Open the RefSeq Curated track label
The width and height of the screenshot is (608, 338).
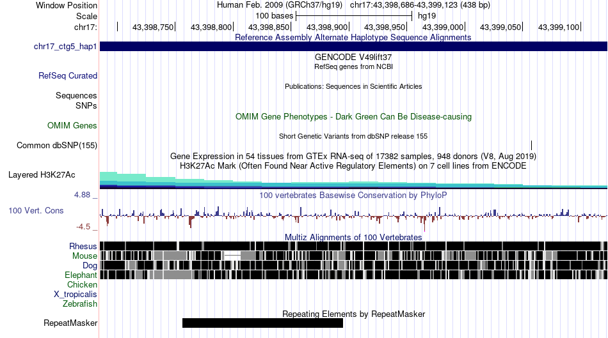point(68,75)
